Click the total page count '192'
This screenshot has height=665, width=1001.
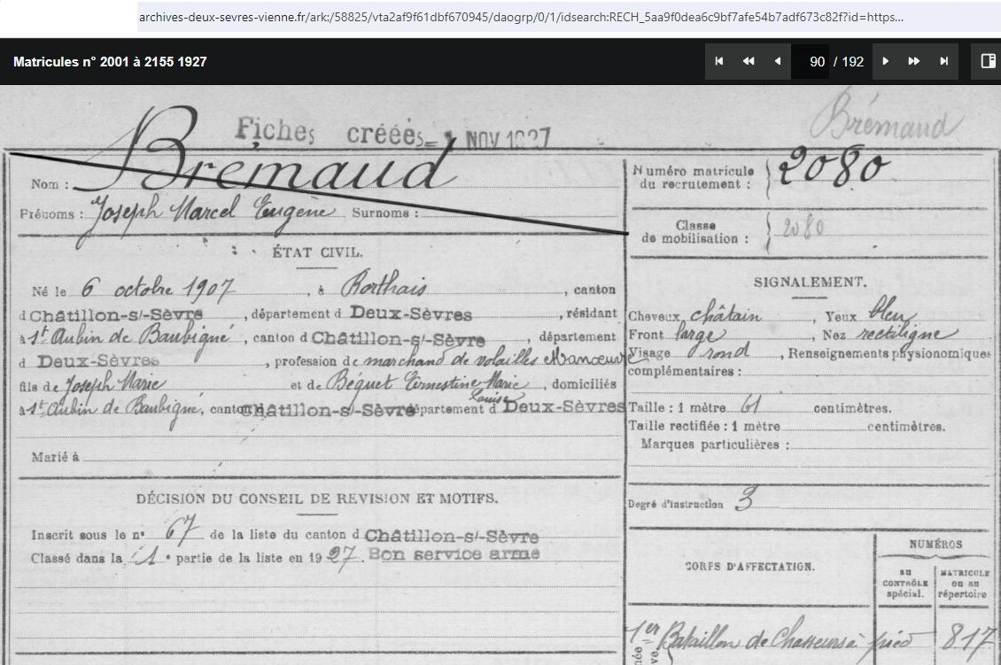pos(852,62)
